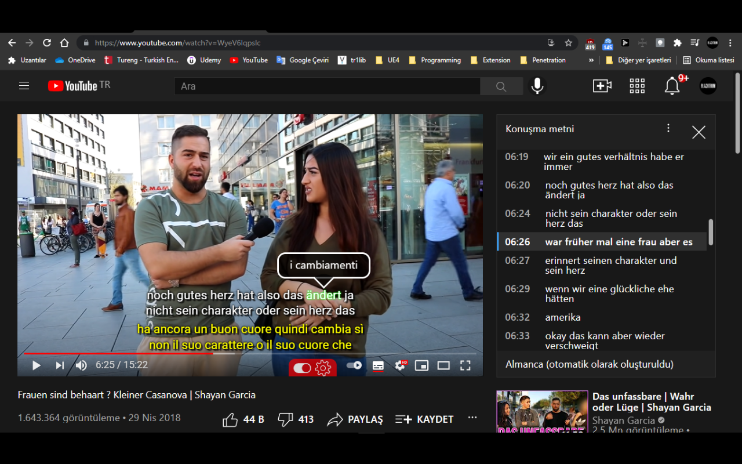Click install app icon in address bar
Viewport: 742px width, 464px height.
point(551,43)
